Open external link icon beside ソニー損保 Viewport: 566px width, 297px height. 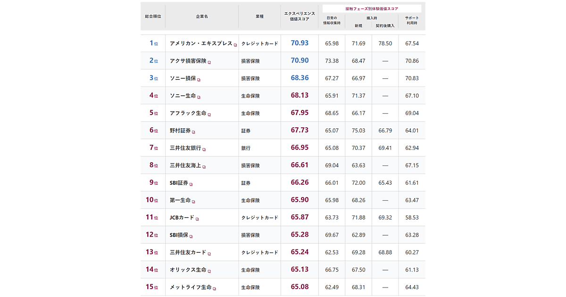[x=199, y=80]
